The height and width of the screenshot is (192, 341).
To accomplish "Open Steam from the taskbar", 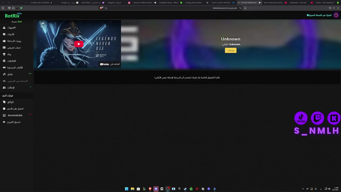I will click(185, 189).
